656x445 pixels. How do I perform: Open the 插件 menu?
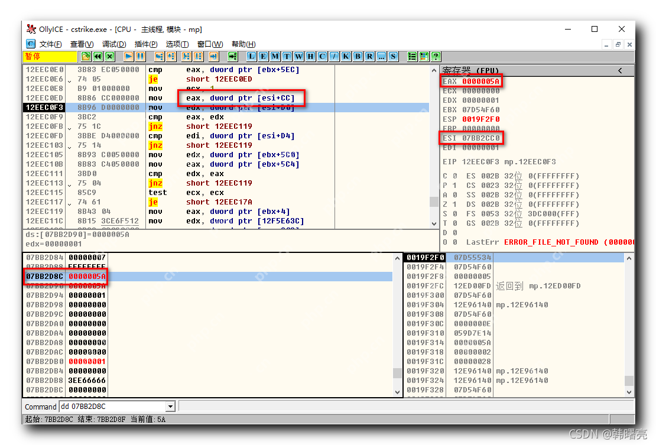[x=147, y=44]
